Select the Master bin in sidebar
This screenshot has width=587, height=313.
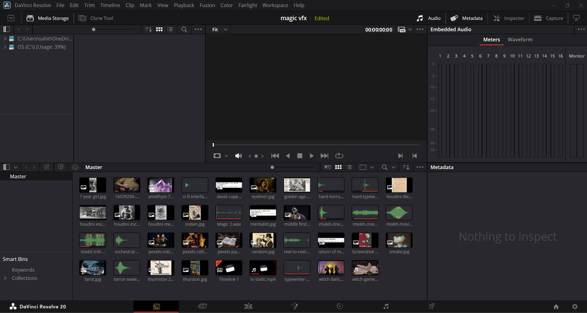pyautogui.click(x=18, y=176)
